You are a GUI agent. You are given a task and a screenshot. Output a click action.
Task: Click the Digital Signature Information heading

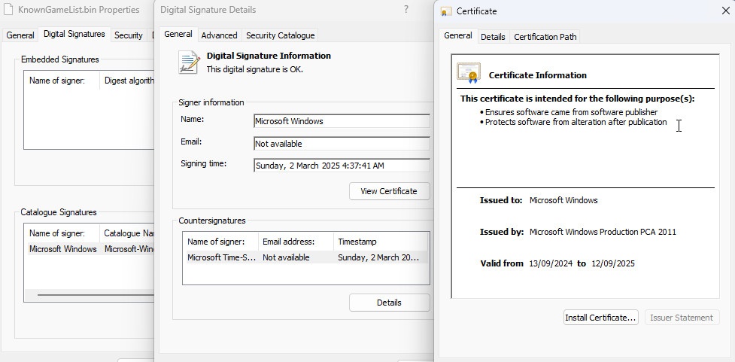[x=269, y=56]
